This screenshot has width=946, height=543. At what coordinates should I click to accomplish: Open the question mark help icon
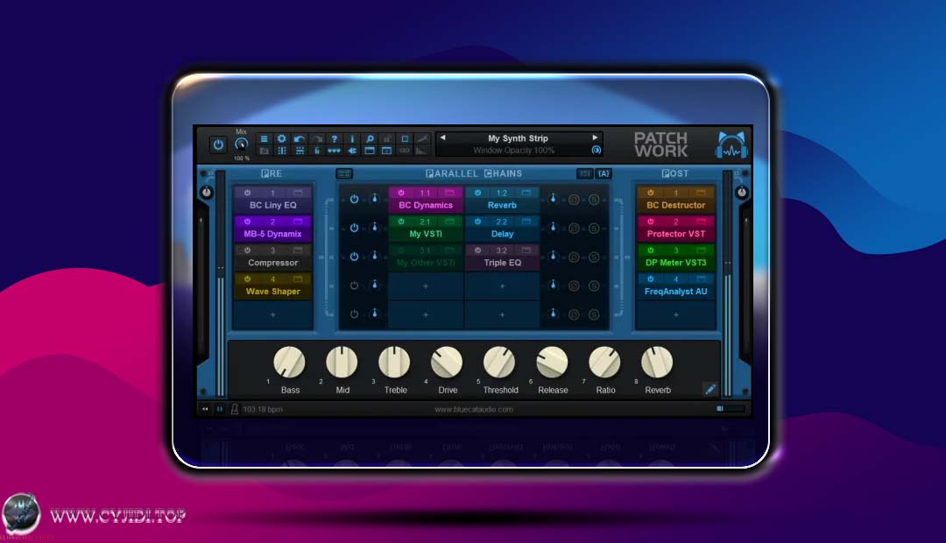tap(334, 138)
